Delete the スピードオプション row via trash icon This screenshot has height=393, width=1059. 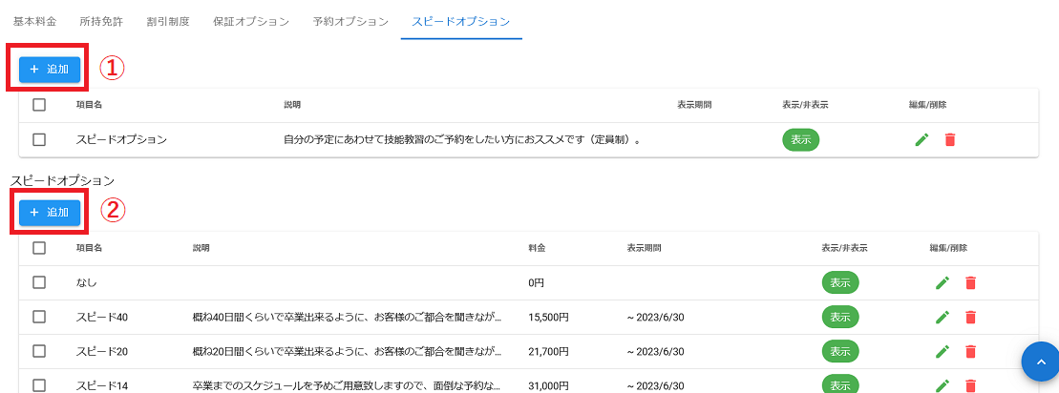pyautogui.click(x=949, y=140)
